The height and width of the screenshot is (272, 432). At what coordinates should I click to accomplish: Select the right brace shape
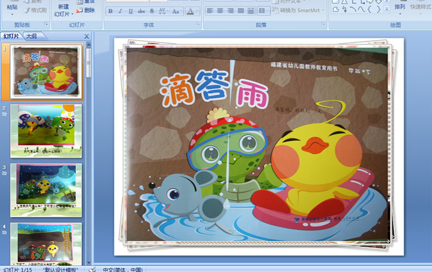378,9
